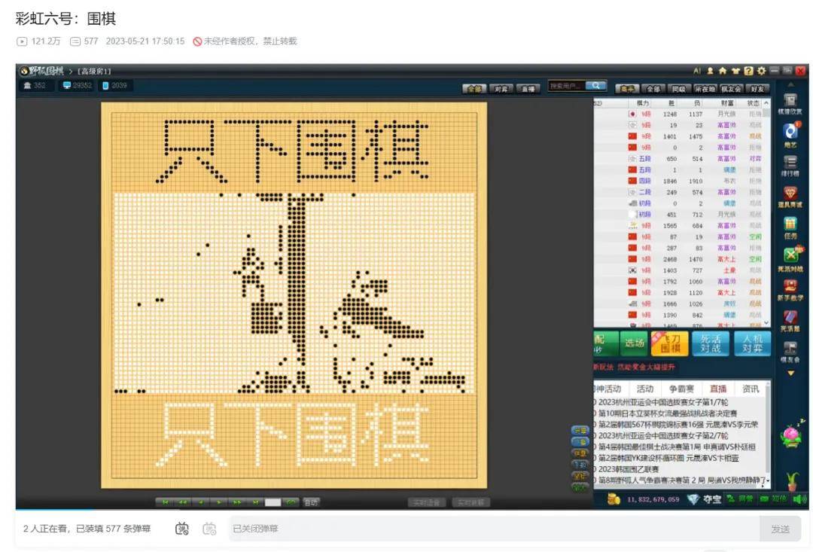Viewport: 813px width, 552px height.
Task: Step back one move
Action: coord(201,502)
